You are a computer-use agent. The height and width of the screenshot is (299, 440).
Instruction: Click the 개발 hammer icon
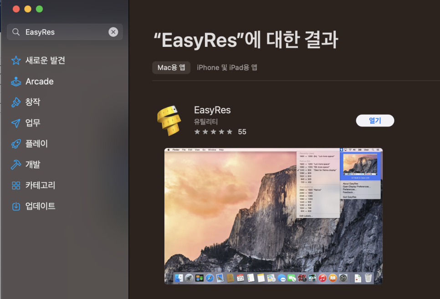click(x=16, y=164)
